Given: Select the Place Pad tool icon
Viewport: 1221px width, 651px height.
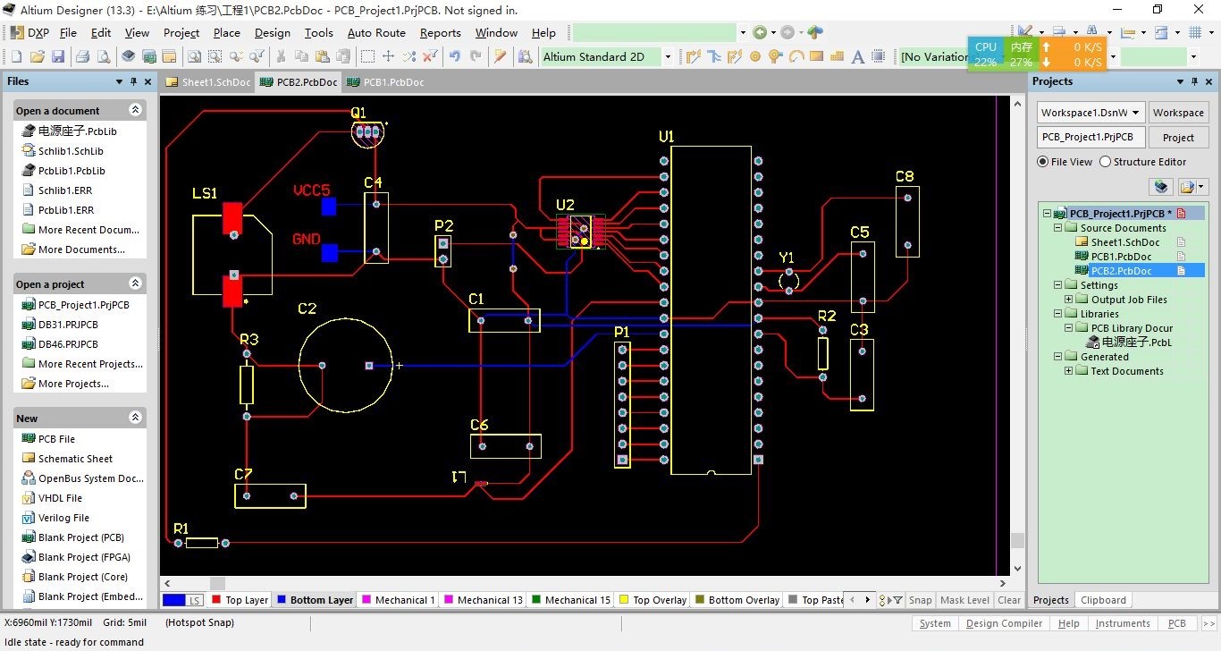Looking at the screenshot, I should (x=755, y=56).
